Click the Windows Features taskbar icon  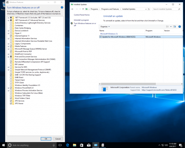[103, 145]
